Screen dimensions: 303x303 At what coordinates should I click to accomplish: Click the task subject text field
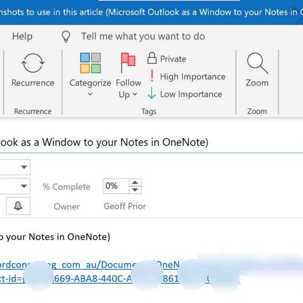click(151, 142)
